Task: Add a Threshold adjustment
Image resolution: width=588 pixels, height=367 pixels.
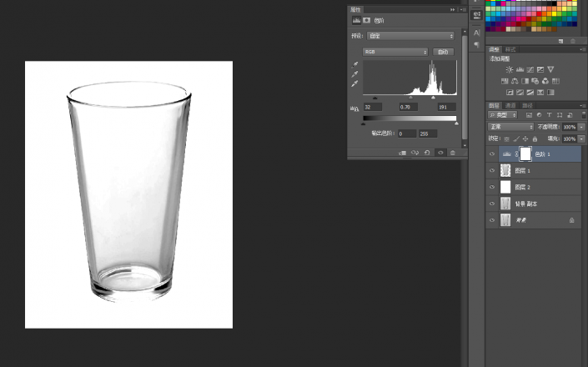Action: (x=530, y=93)
